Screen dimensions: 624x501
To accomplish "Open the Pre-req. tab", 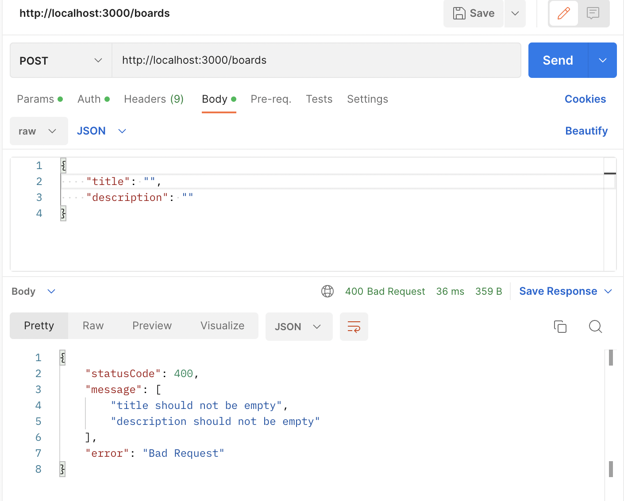I will pos(271,99).
